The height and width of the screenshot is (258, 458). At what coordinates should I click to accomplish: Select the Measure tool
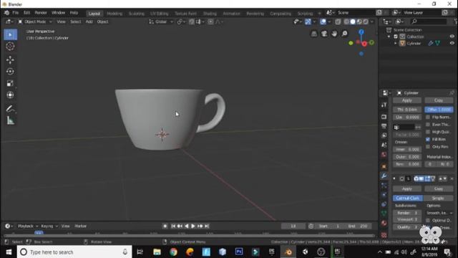point(10,120)
